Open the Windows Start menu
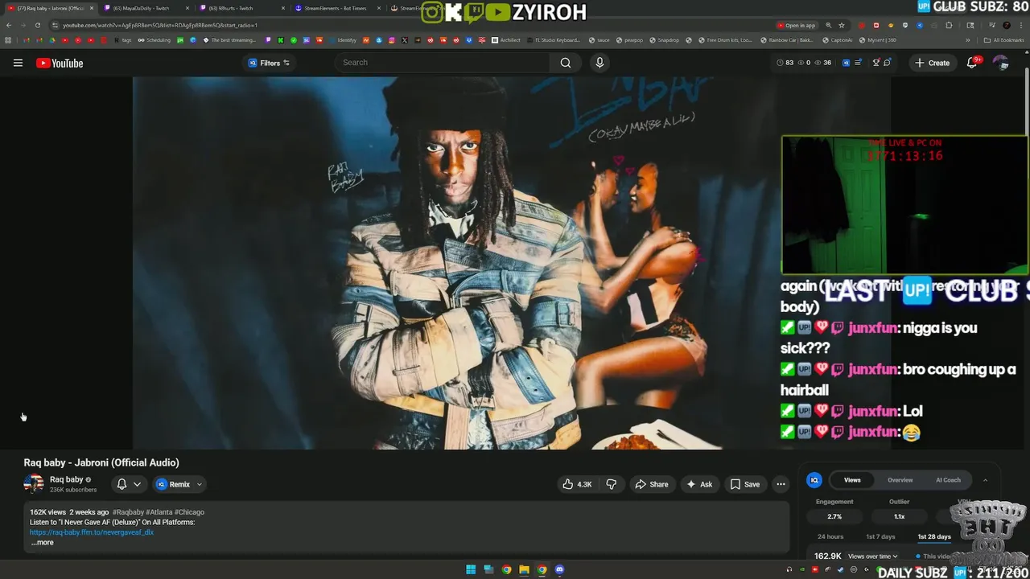 (x=471, y=570)
